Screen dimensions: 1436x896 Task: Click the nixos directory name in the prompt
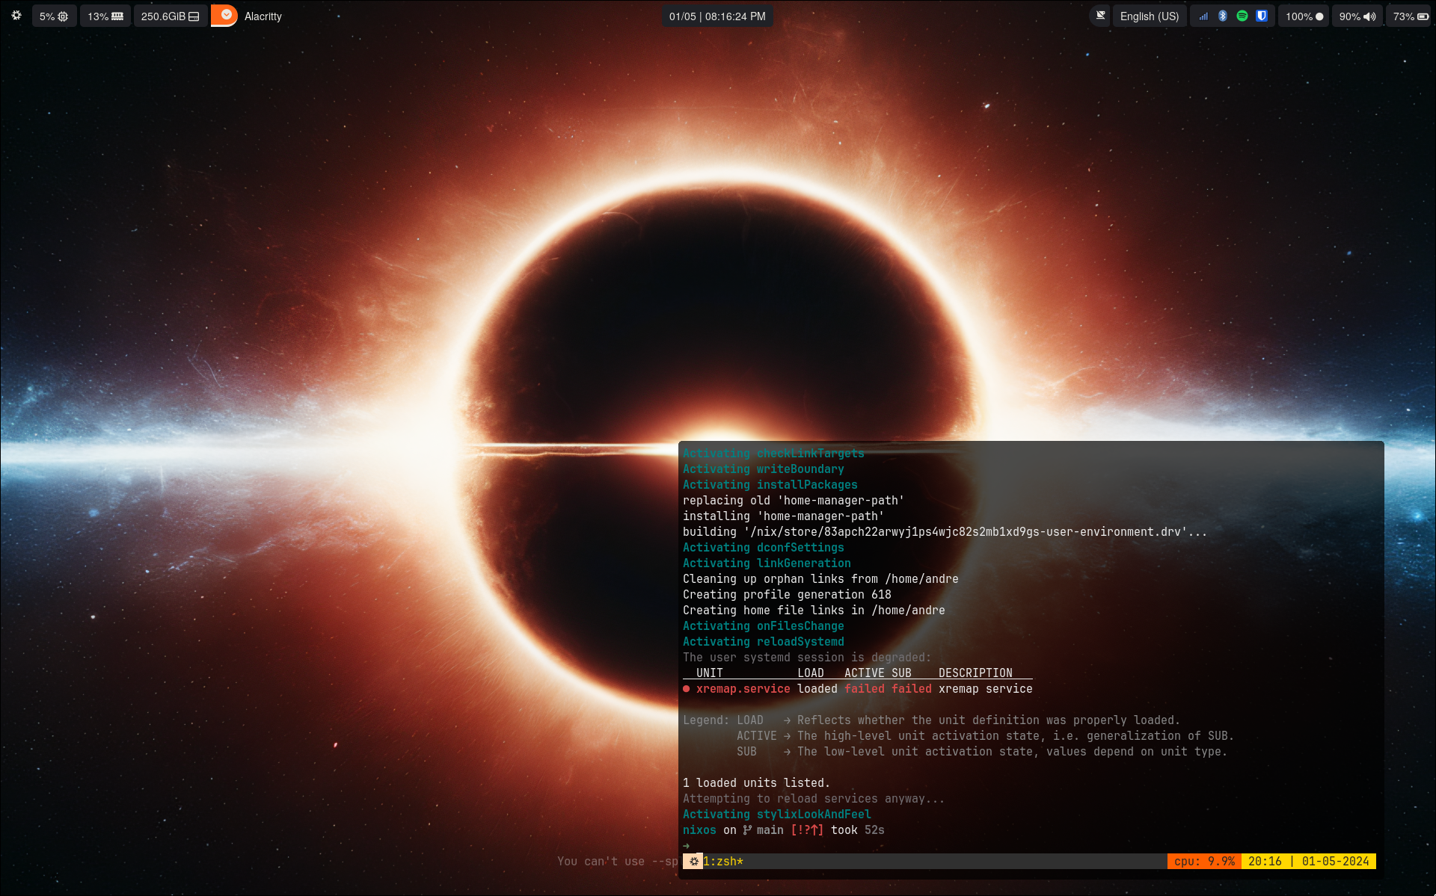point(699,830)
